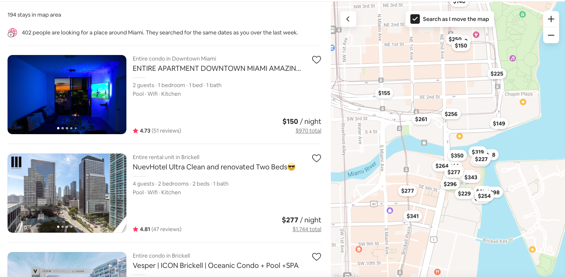
Task: Open the Brickell skyline photo thumbnail
Action: point(67,193)
